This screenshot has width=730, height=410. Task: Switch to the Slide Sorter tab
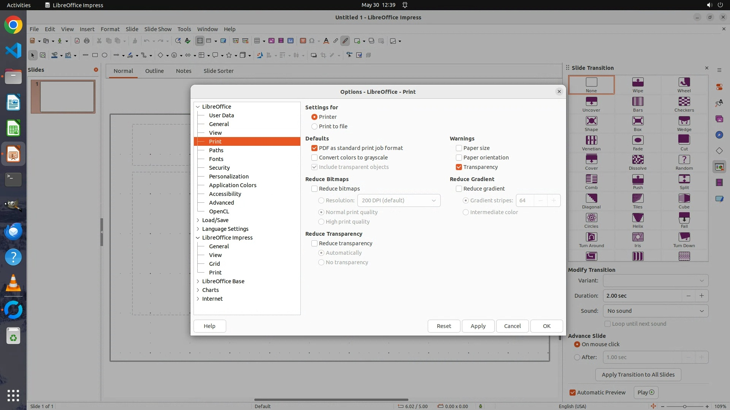(218, 71)
